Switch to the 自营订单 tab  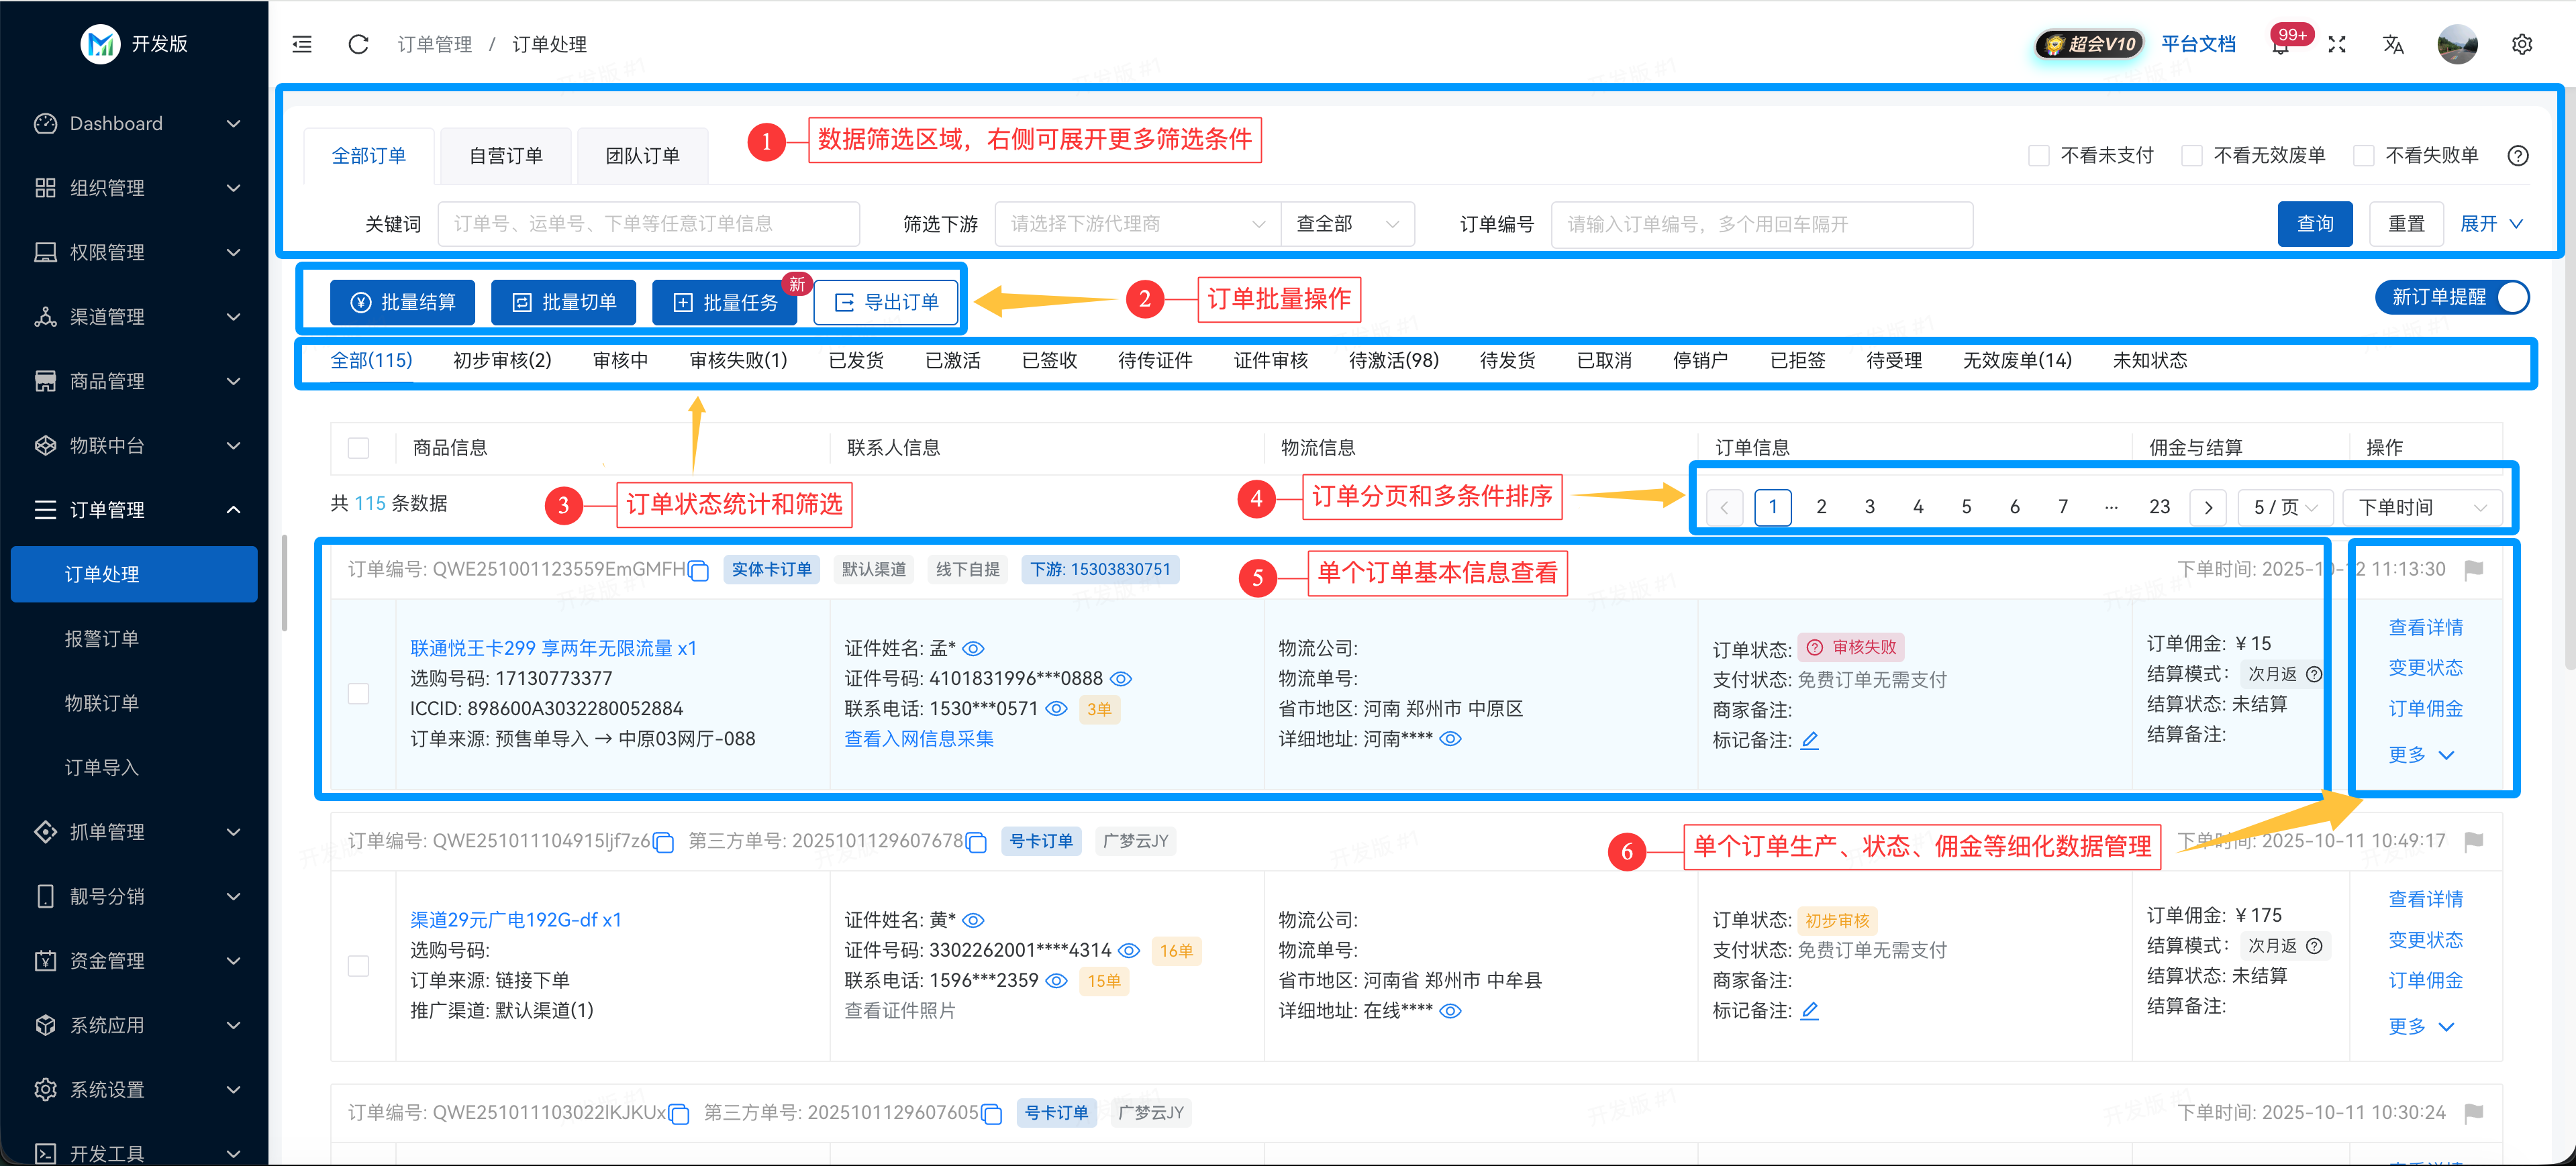pyautogui.click(x=505, y=155)
